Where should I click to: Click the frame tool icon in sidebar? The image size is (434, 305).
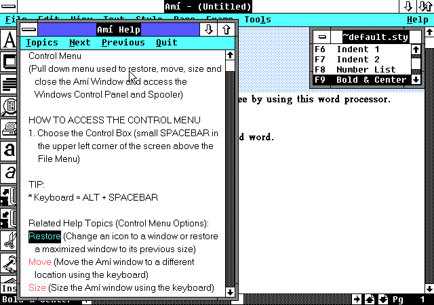coord(9,62)
